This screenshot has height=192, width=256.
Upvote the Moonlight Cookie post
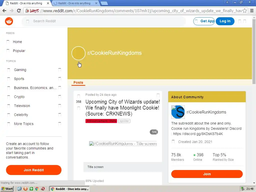[78, 96]
